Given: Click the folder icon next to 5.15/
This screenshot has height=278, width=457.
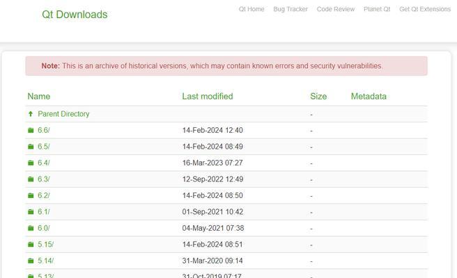Looking at the screenshot, I should pos(31,244).
